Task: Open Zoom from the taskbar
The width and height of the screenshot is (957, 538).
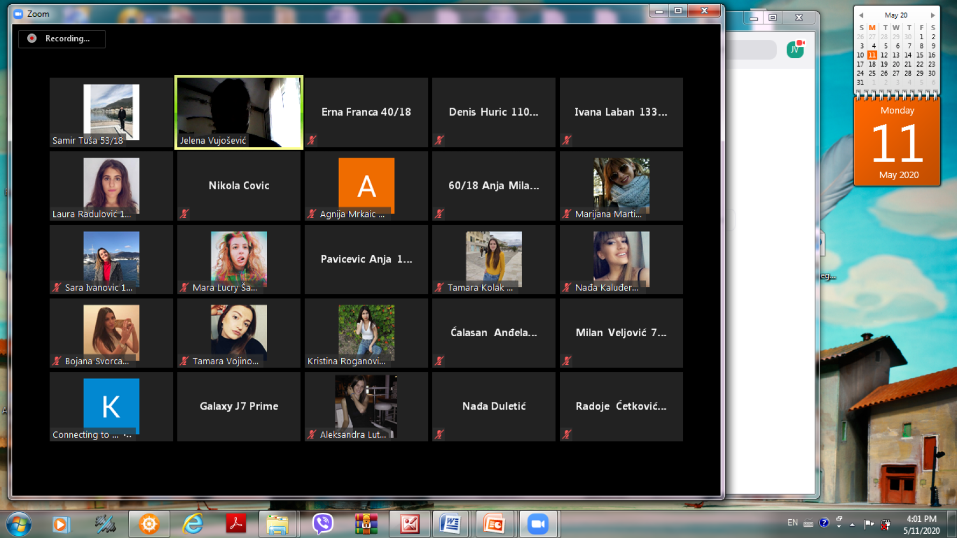Action: tap(537, 524)
